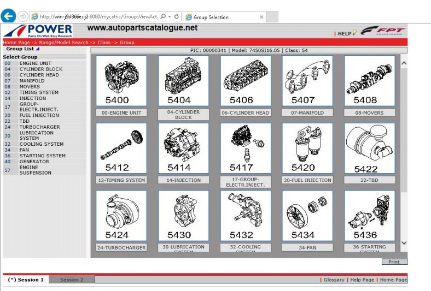Select COOLING SYSTEM in the group list
The height and width of the screenshot is (291, 431).
42,144
